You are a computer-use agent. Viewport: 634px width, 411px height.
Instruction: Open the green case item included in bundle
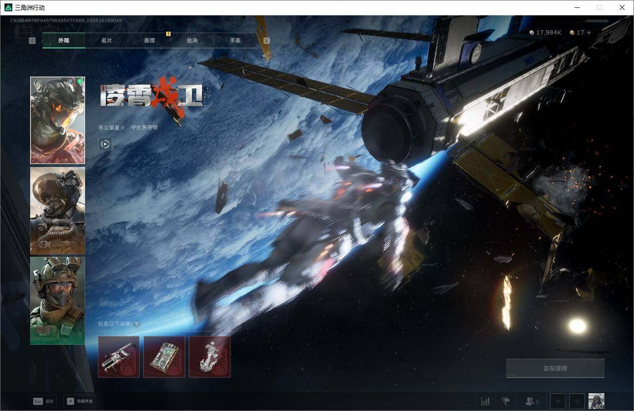(x=164, y=357)
